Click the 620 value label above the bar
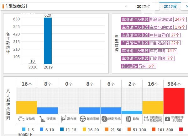The image size is (188, 136). pos(48,15)
